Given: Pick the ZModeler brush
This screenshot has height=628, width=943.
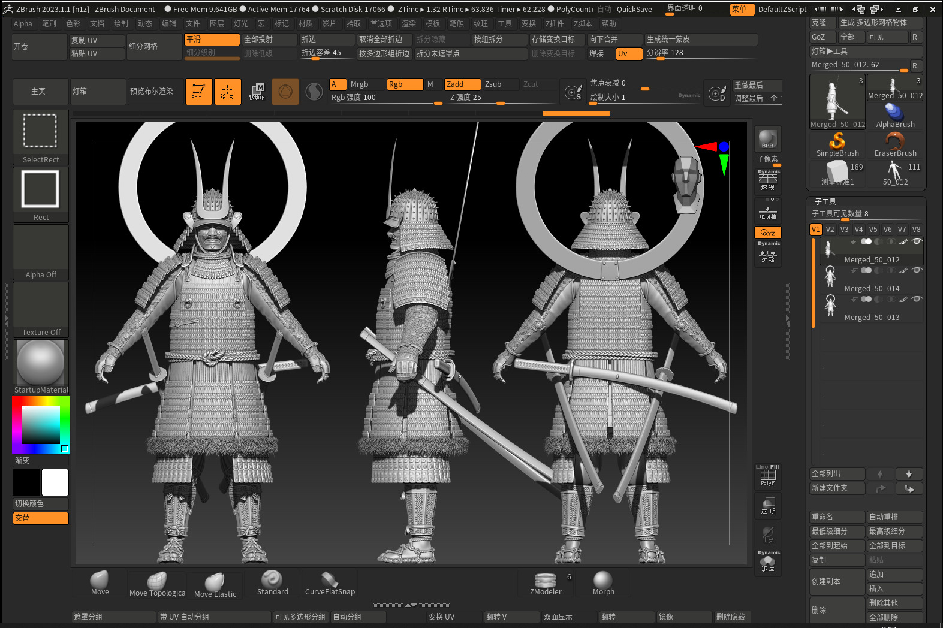Looking at the screenshot, I should [546, 583].
